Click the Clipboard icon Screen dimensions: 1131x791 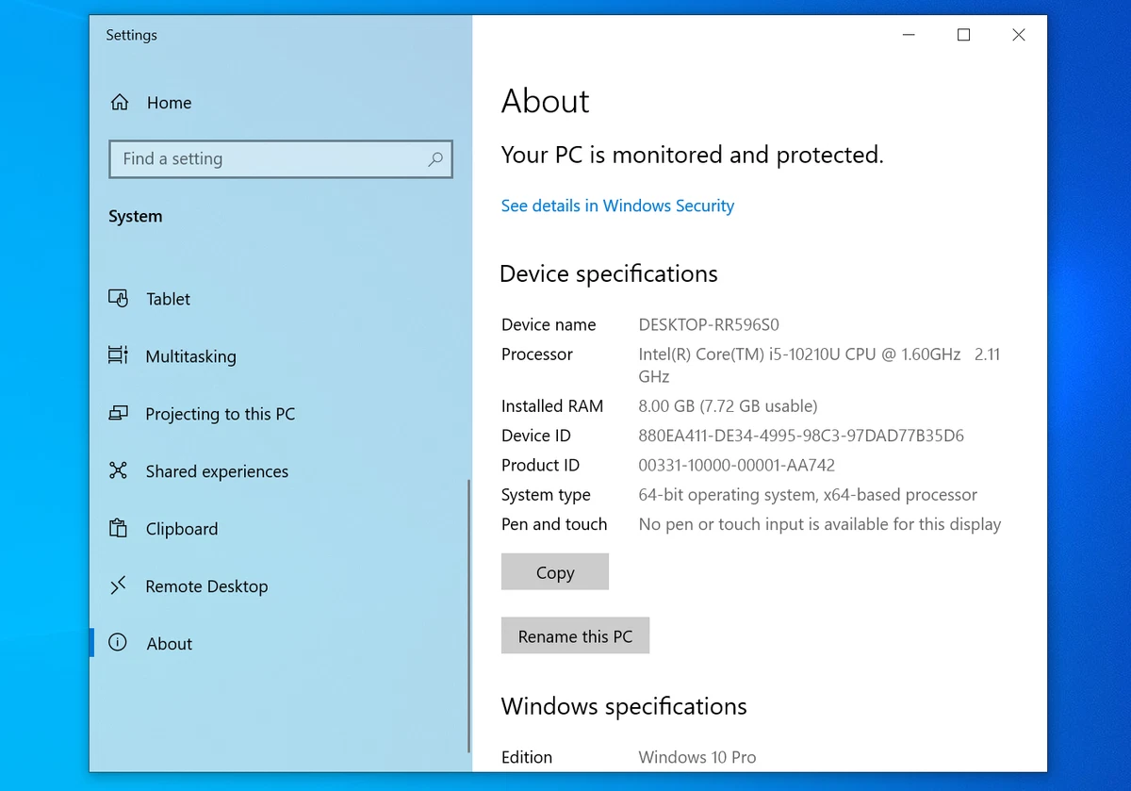[x=118, y=528]
